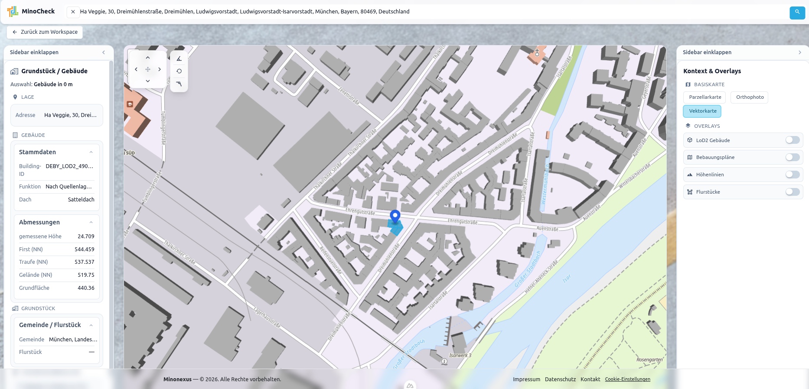Collapse the Gemeinde / Flurstück section
This screenshot has width=809, height=389.
tap(91, 325)
